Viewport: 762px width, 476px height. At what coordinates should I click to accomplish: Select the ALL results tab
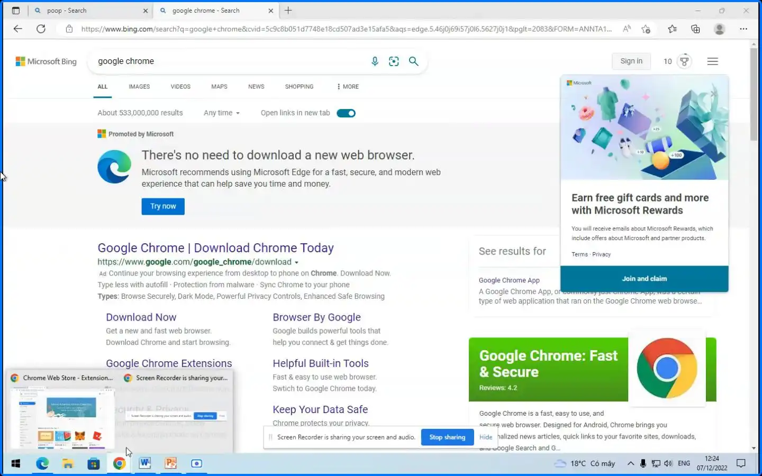[103, 87]
